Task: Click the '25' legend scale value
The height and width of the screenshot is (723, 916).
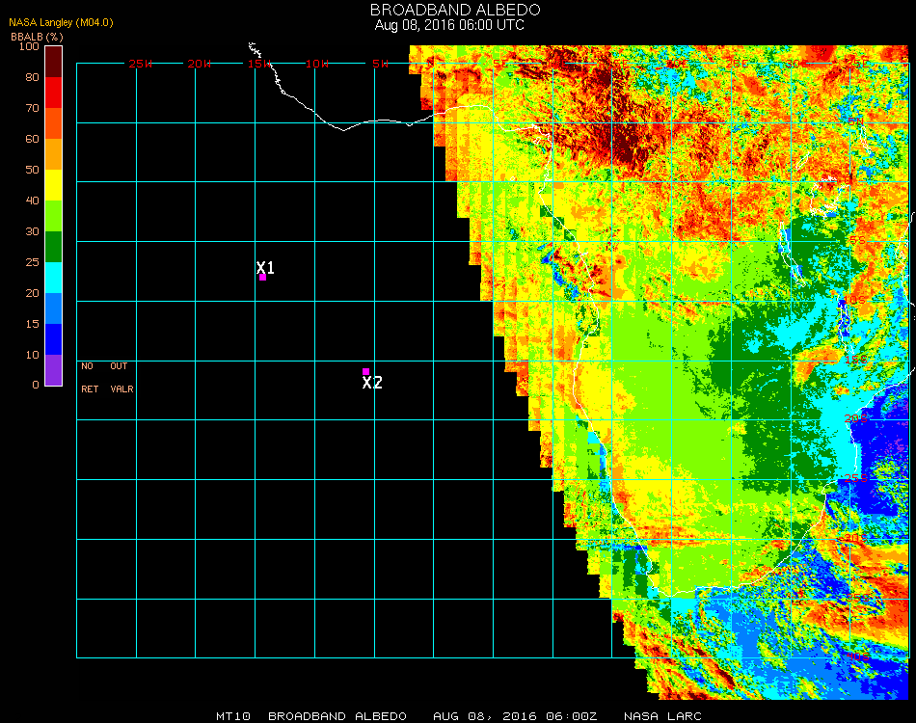Action: [32, 262]
